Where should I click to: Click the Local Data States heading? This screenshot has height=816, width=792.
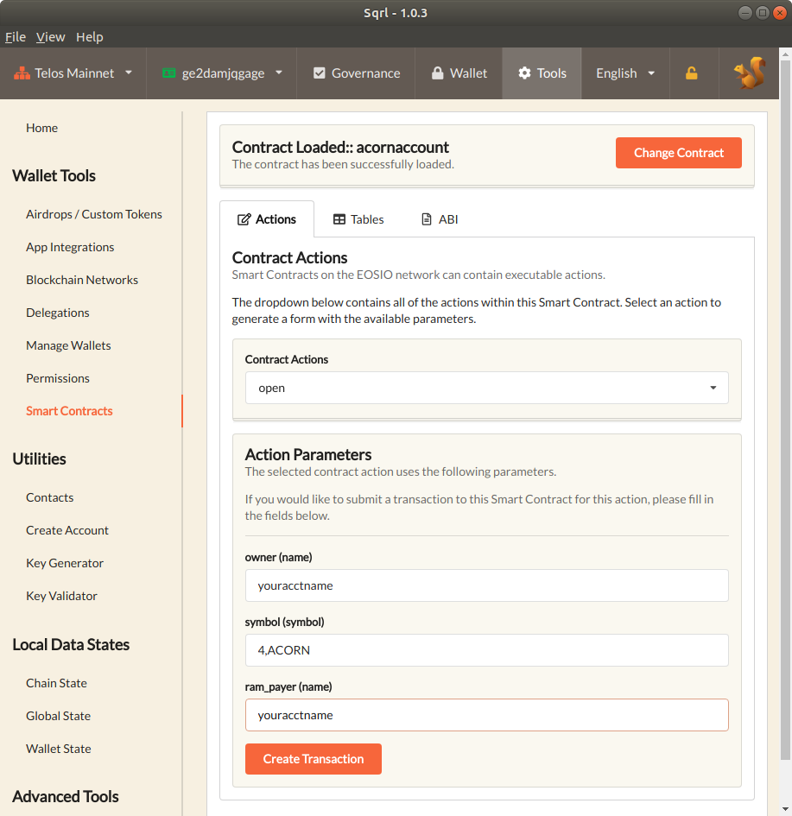[x=71, y=645]
